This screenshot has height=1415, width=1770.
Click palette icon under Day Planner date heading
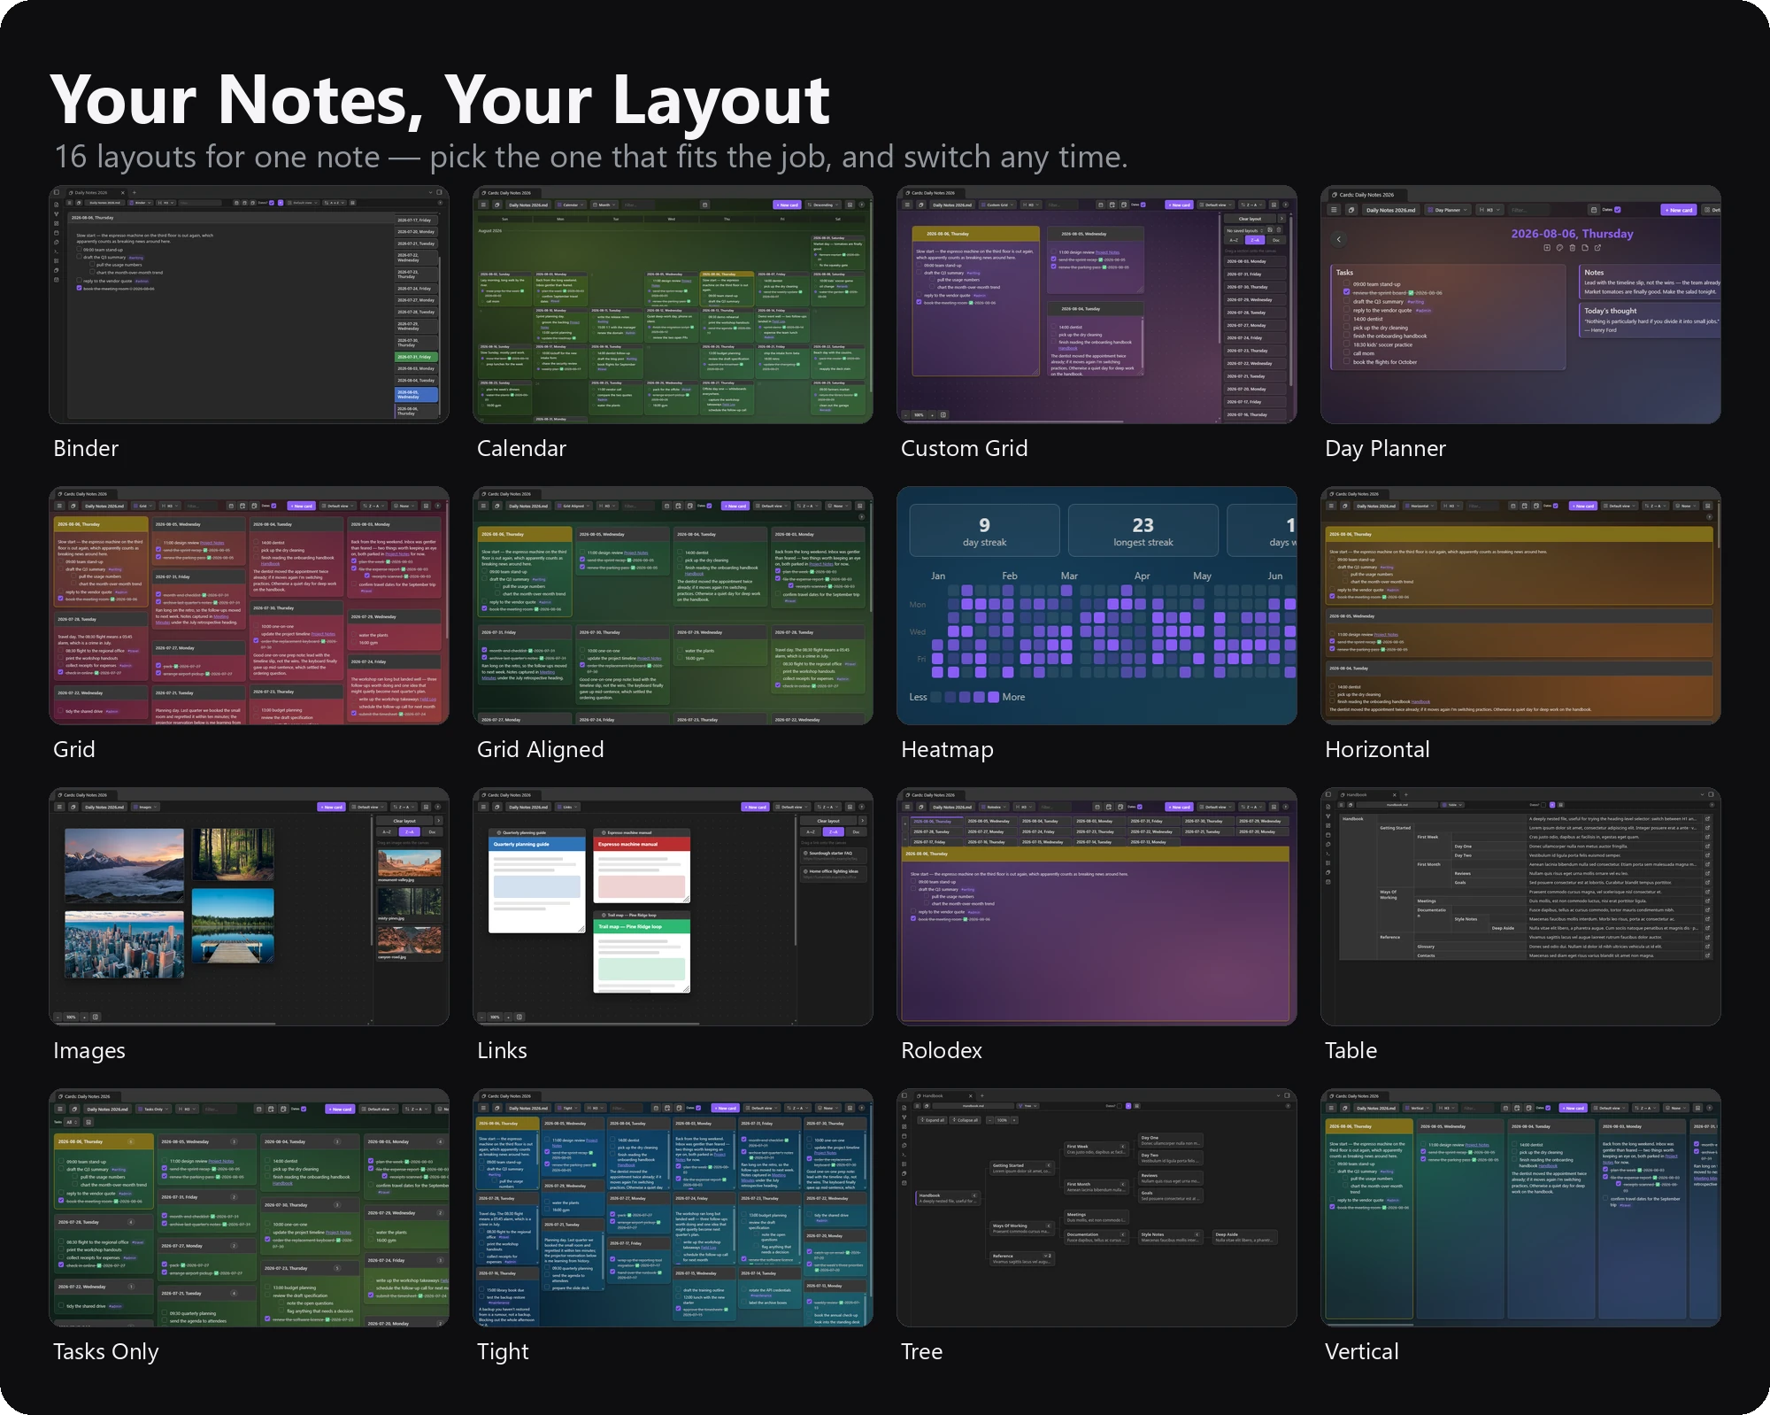point(1559,248)
